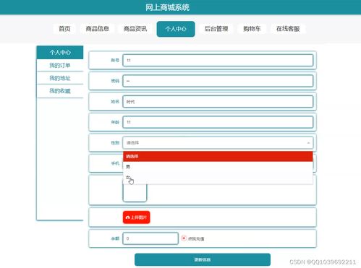Click the red 上传图片 upload button

[137, 217]
